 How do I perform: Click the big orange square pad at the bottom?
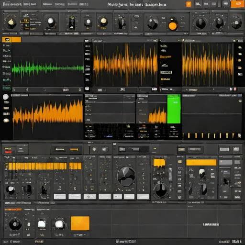click(x=80, y=223)
